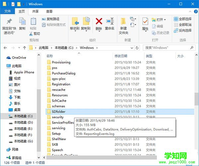Click the navigation pane scroll down arrow
199x166 pixels.
[x=39, y=157]
